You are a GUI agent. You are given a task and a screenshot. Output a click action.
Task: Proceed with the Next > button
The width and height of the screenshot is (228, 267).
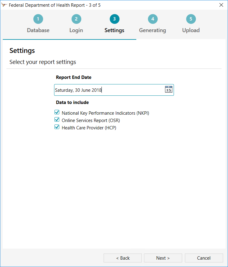[163, 258]
